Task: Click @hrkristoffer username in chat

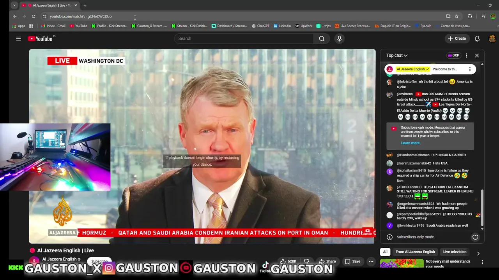Action: click(407, 82)
